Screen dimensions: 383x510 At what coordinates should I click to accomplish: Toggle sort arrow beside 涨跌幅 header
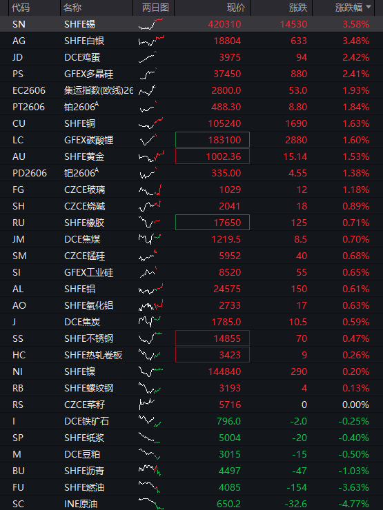pyautogui.click(x=369, y=7)
